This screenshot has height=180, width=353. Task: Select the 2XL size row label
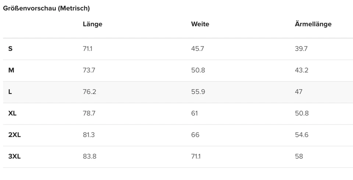14,135
